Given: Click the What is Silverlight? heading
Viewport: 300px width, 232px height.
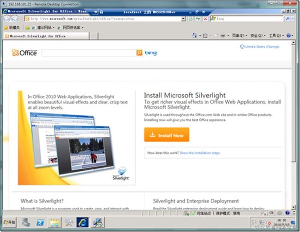Looking at the screenshot, I should [x=42, y=201].
